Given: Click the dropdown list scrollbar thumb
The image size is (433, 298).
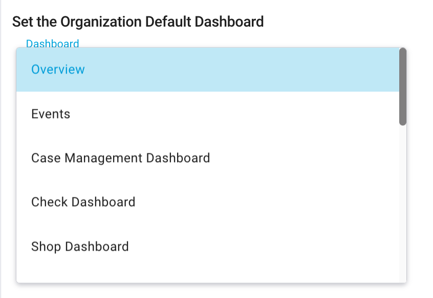Looking at the screenshot, I should (x=403, y=86).
